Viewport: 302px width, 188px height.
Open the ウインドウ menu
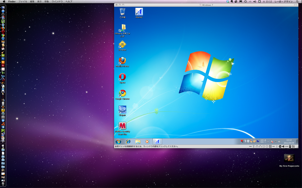coord(57,1)
